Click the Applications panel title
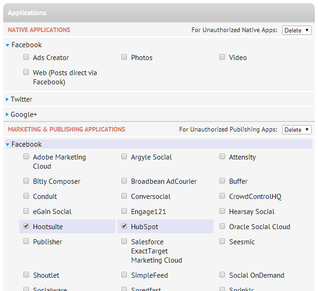Screen dimensions: 318x291 (27, 13)
